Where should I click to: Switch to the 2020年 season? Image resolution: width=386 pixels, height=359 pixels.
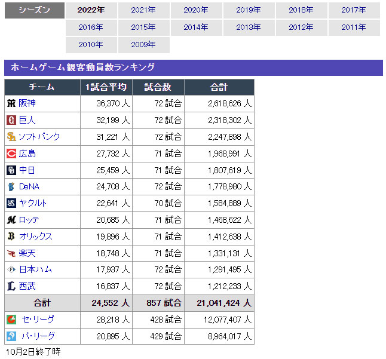pos(196,10)
